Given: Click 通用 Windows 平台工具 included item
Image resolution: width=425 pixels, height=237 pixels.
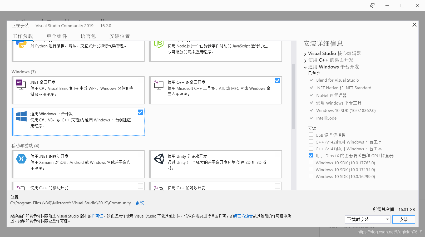Looking at the screenshot, I should click(x=339, y=103).
